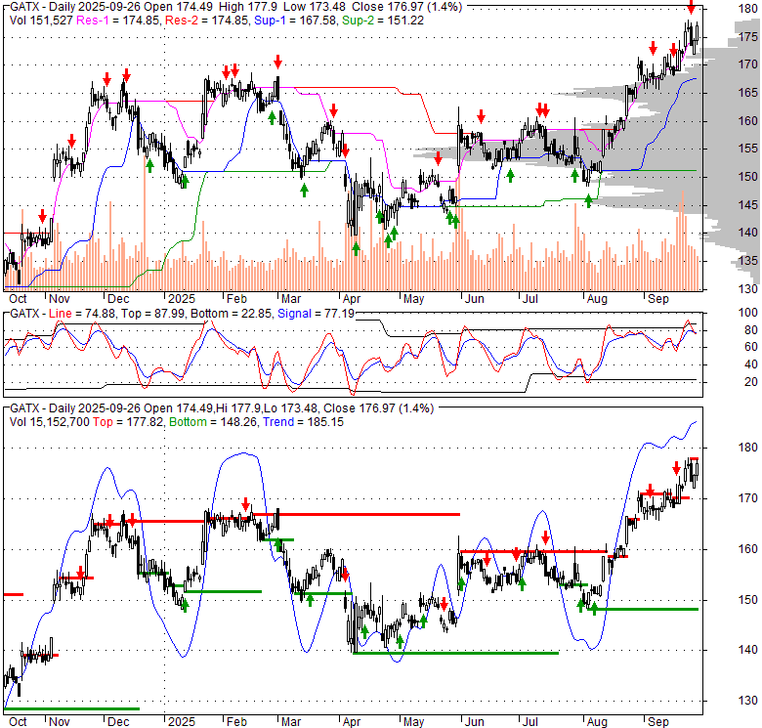The image size is (762, 728).
Task: Select the green 'Sup-2 = 151.22' label
Action: pos(383,21)
